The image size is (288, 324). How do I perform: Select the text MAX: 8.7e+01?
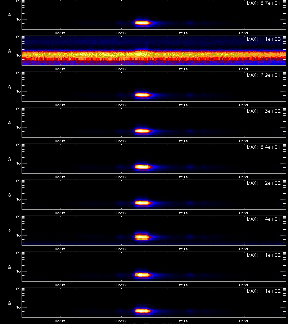tap(264, 3)
